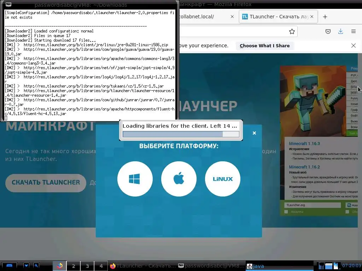Image resolution: width=362 pixels, height=271 pixels.
Task: Open the taskbar start menu button
Action: tap(9, 266)
